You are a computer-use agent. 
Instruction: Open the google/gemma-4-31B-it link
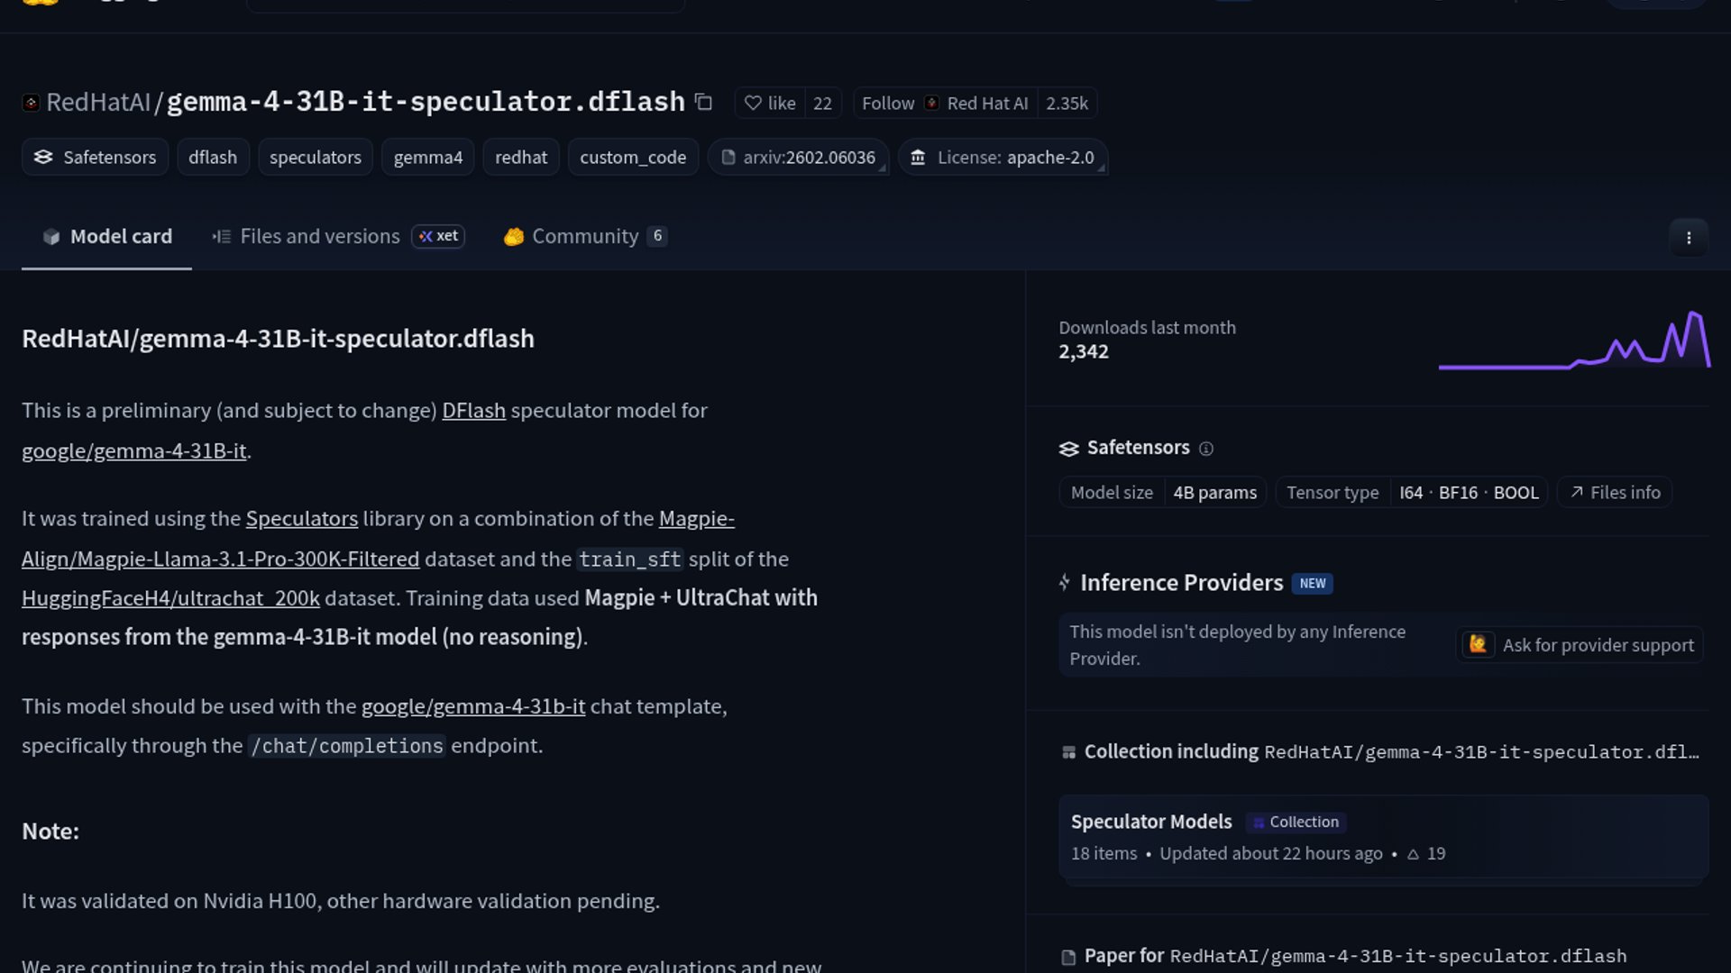[x=133, y=451]
